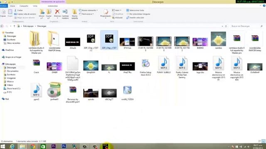Click Invertir selección
The width and height of the screenshot is (266, 149).
tap(135, 17)
